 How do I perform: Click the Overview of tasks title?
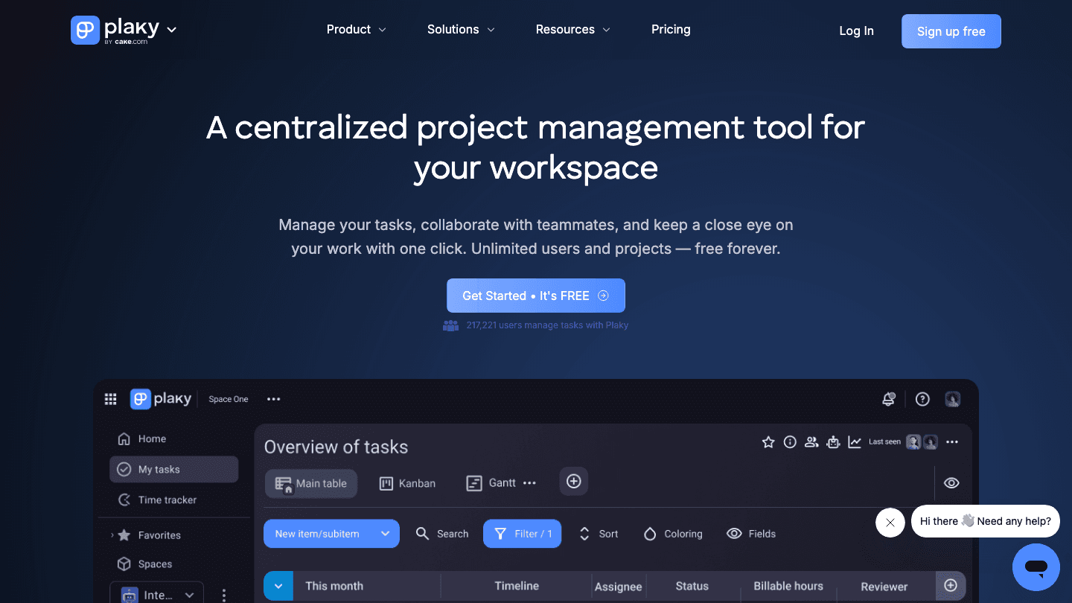[336, 447]
